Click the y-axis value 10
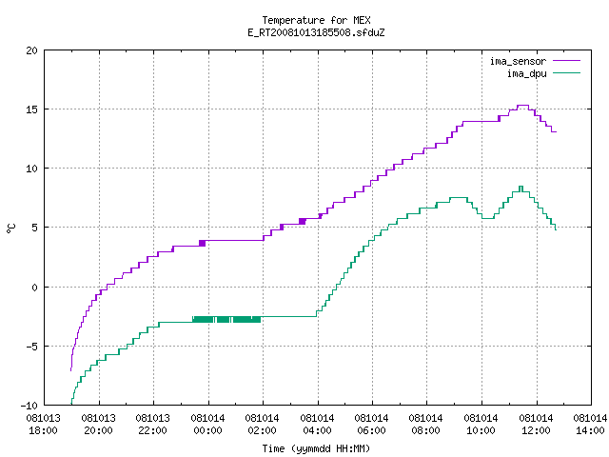This screenshot has width=609, height=457. tap(31, 169)
